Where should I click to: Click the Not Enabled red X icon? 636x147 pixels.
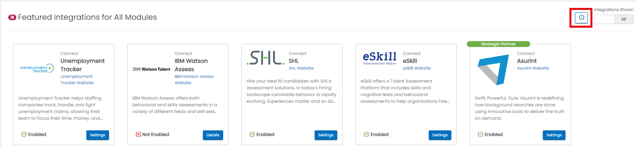(x=138, y=134)
